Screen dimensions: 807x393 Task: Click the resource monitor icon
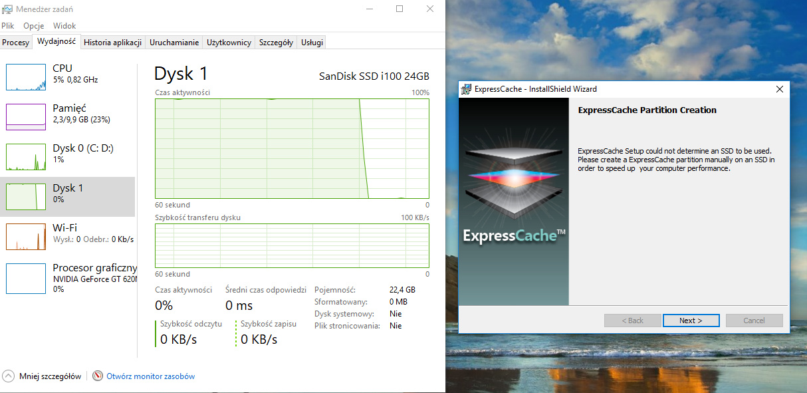[x=98, y=376]
